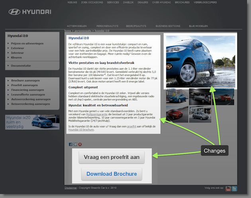Click Autoverzekering aanvragen link
The width and height of the screenshot is (251, 198).
(31, 99)
